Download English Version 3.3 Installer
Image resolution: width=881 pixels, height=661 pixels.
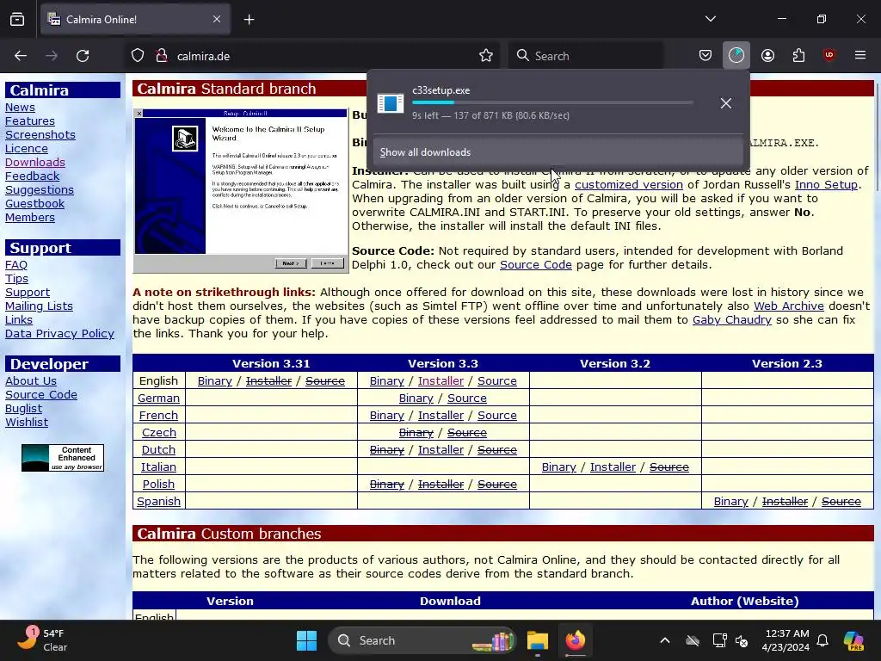click(440, 381)
